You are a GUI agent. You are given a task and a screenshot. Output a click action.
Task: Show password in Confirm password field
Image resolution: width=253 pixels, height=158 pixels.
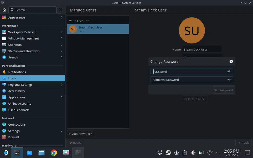229,79
